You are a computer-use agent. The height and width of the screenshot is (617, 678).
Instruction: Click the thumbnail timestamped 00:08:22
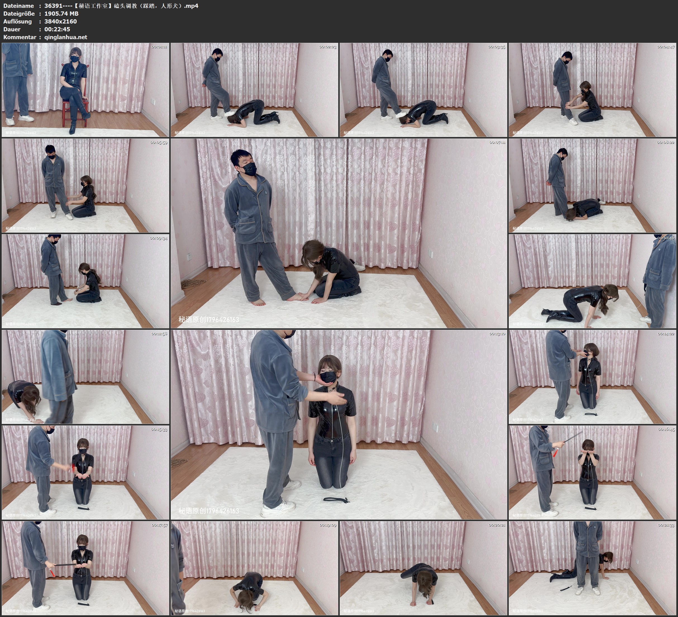pos(592,185)
